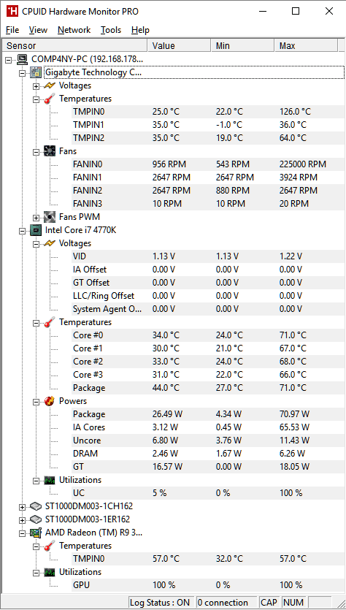Select the TMPIN1 row under Gigabyte
Image resolution: width=346 pixels, height=610 pixels.
(207, 125)
